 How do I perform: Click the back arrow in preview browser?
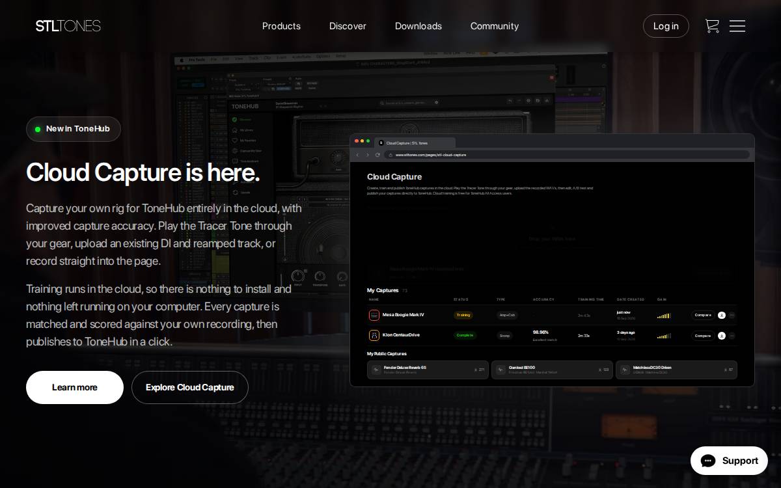pyautogui.click(x=357, y=155)
